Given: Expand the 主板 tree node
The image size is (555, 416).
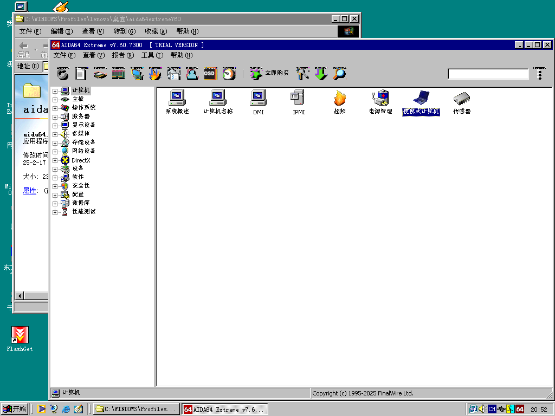Looking at the screenshot, I should [x=55, y=100].
